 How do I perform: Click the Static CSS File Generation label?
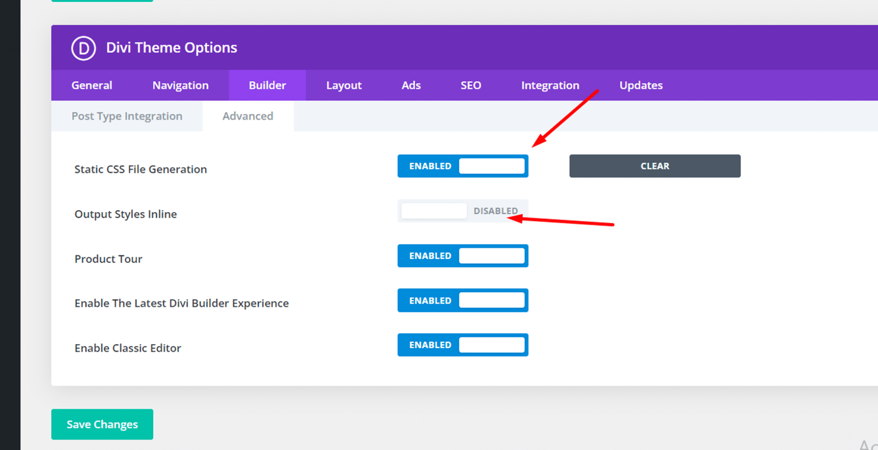point(141,169)
